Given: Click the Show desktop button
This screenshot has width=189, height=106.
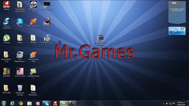Looking at the screenshot, I should [x=188, y=103].
